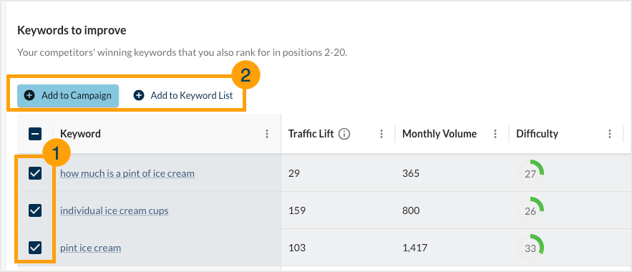Image resolution: width=632 pixels, height=272 pixels.
Task: Open the Keyword column options menu
Action: click(266, 134)
